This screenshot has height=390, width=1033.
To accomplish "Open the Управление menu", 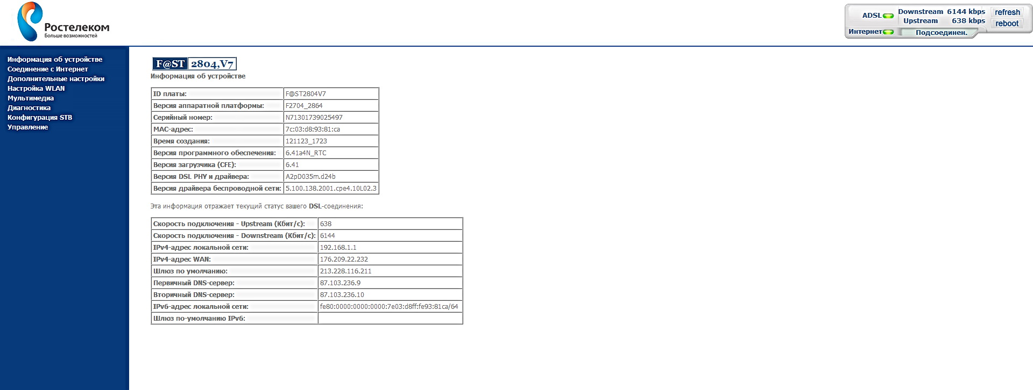I will point(28,127).
